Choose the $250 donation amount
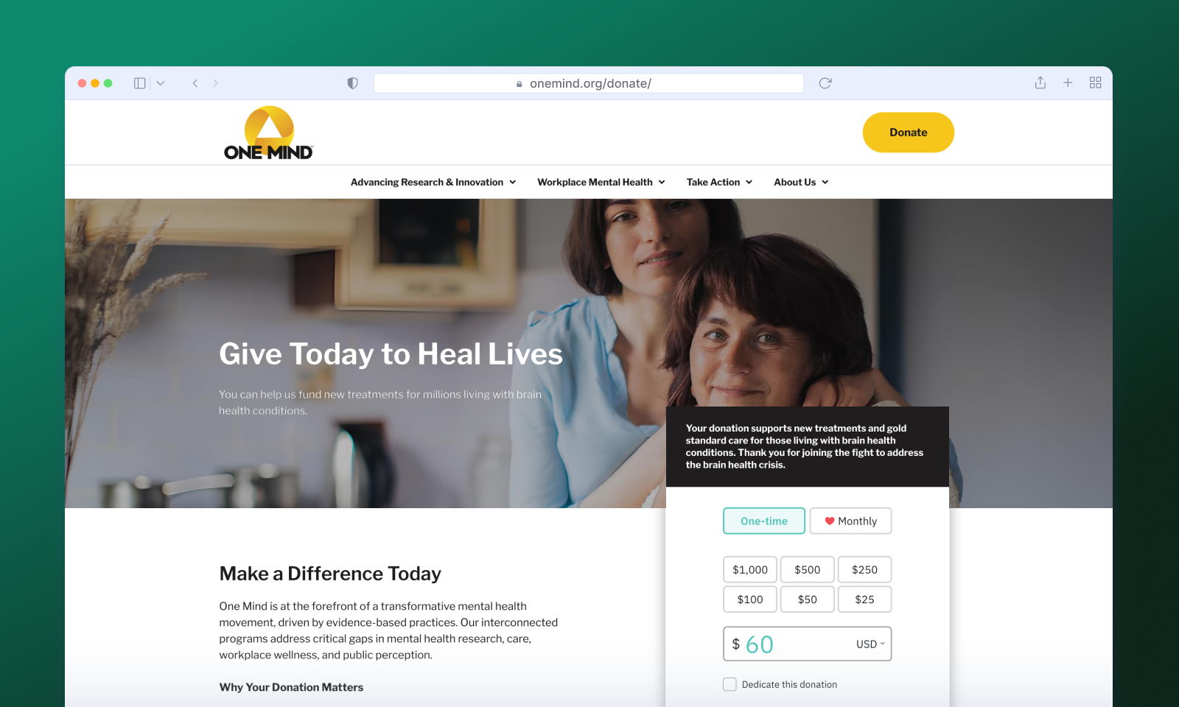 pyautogui.click(x=864, y=569)
